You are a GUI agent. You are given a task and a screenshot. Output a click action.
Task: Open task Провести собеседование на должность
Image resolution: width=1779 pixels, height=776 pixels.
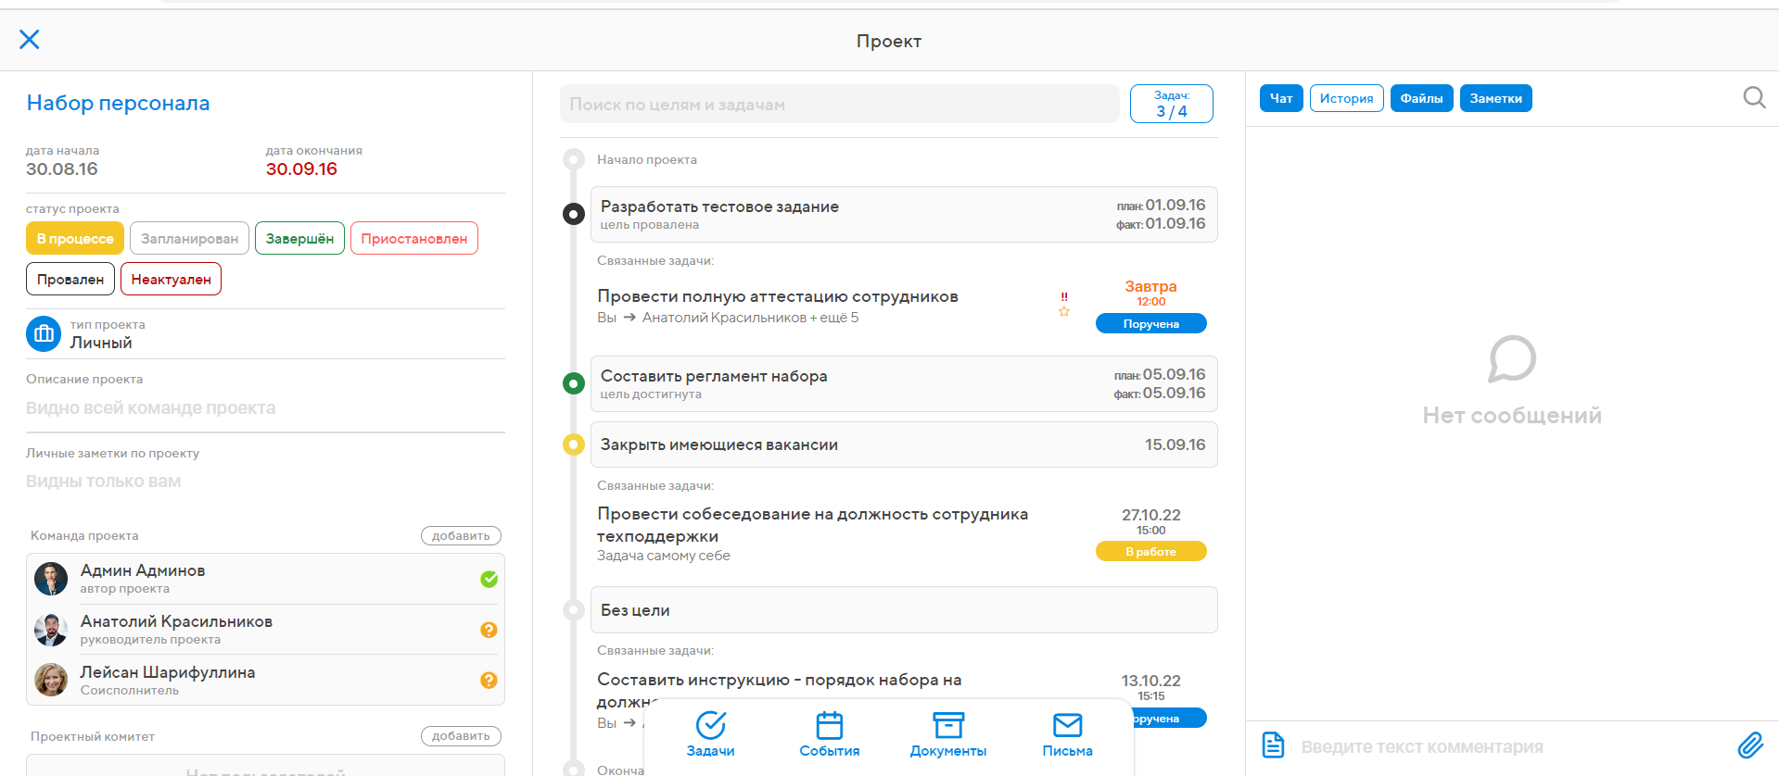[x=812, y=525]
